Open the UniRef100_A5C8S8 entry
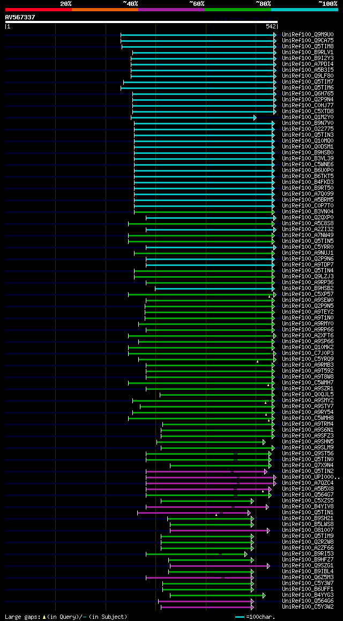This screenshot has width=343, height=621. tap(308, 224)
